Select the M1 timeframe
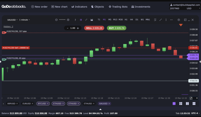 tap(104, 20)
